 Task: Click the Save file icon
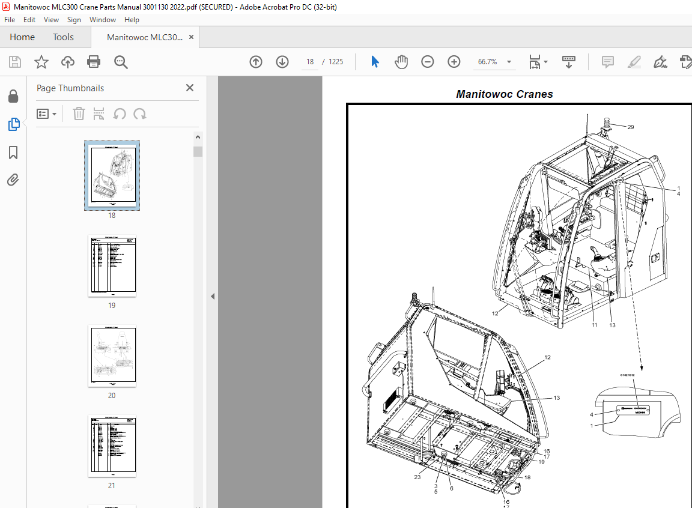[x=15, y=62]
